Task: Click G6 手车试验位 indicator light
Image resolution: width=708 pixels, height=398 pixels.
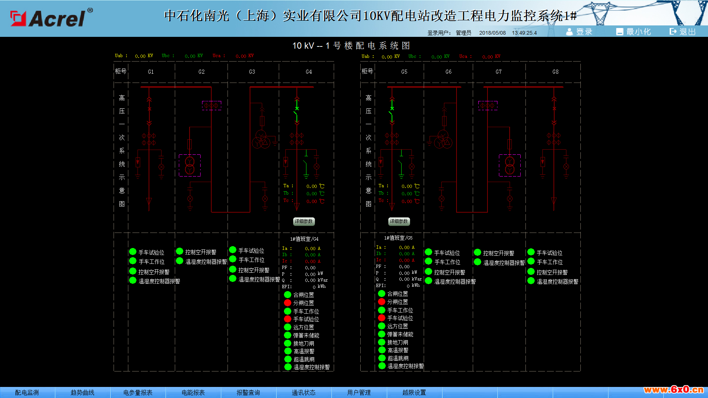Action: pyautogui.click(x=428, y=252)
